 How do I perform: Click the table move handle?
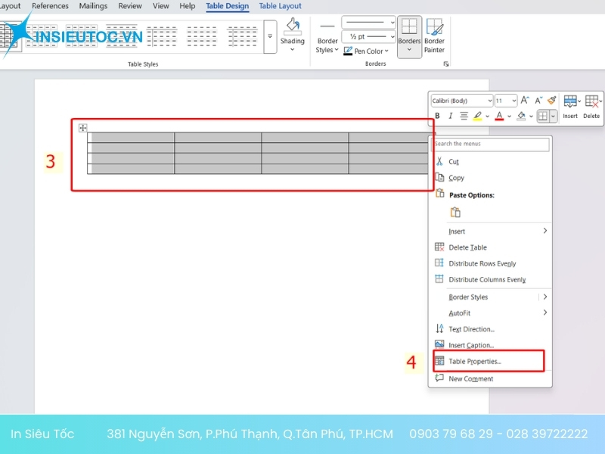coord(83,128)
